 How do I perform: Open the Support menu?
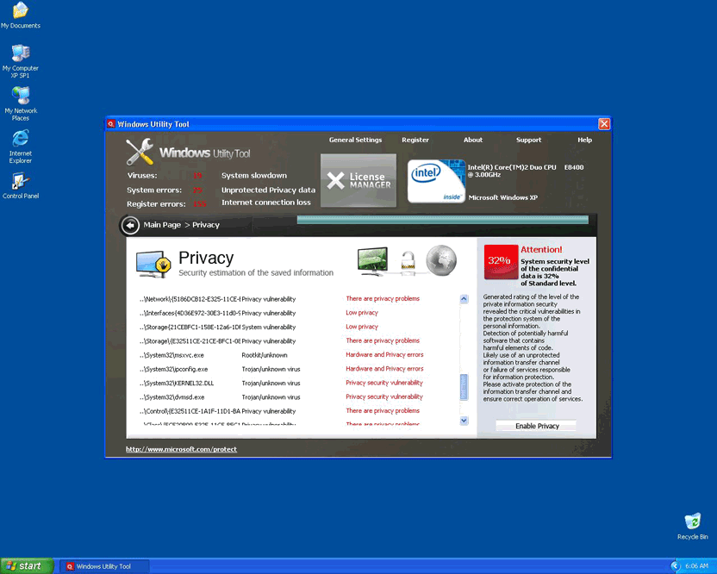528,140
